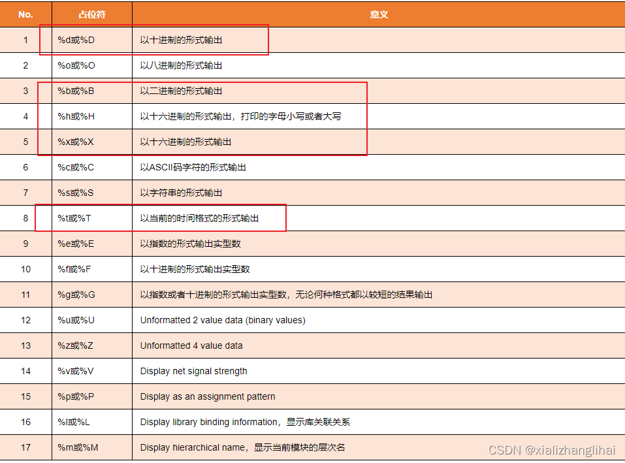
Task: Click the 以十进制的形式输出实型数 description cell
Action: click(x=193, y=269)
